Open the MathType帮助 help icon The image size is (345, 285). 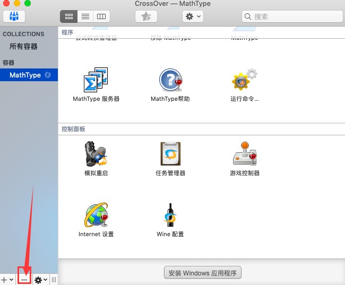pos(171,80)
